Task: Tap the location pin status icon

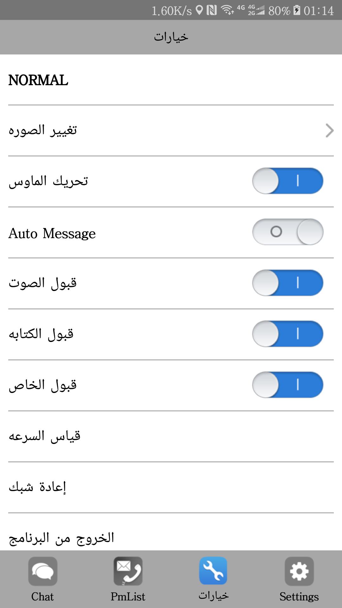Action: pyautogui.click(x=199, y=10)
